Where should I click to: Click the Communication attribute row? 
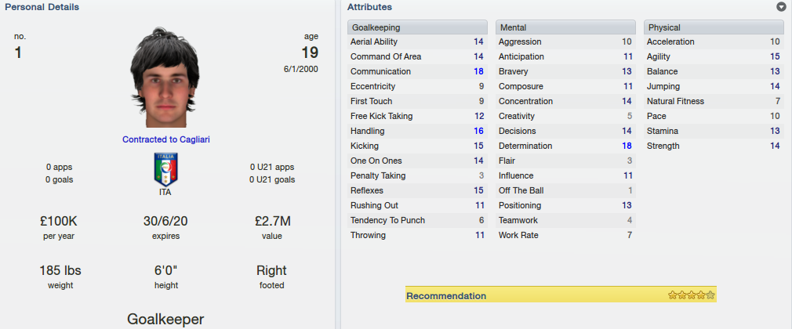[417, 71]
